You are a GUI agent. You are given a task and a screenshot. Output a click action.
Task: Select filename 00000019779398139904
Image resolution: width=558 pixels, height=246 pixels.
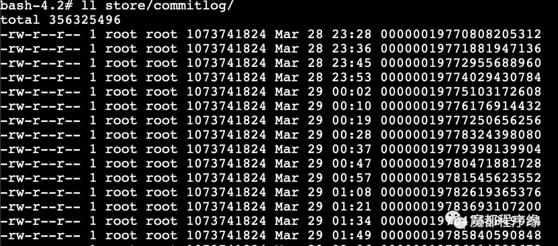click(461, 149)
